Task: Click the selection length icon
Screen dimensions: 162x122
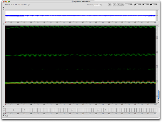Action: [151, 5]
